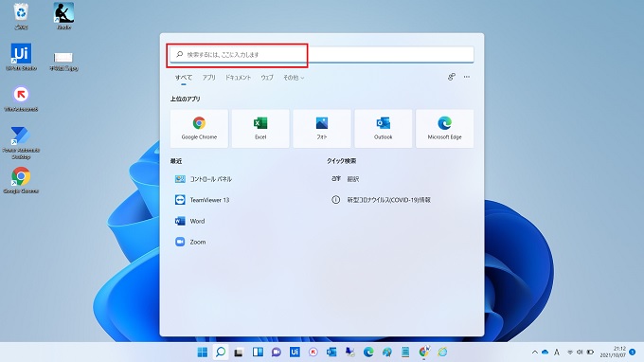This screenshot has width=644, height=362.
Task: Open the Photos (フォト) app tile
Action: [322, 129]
